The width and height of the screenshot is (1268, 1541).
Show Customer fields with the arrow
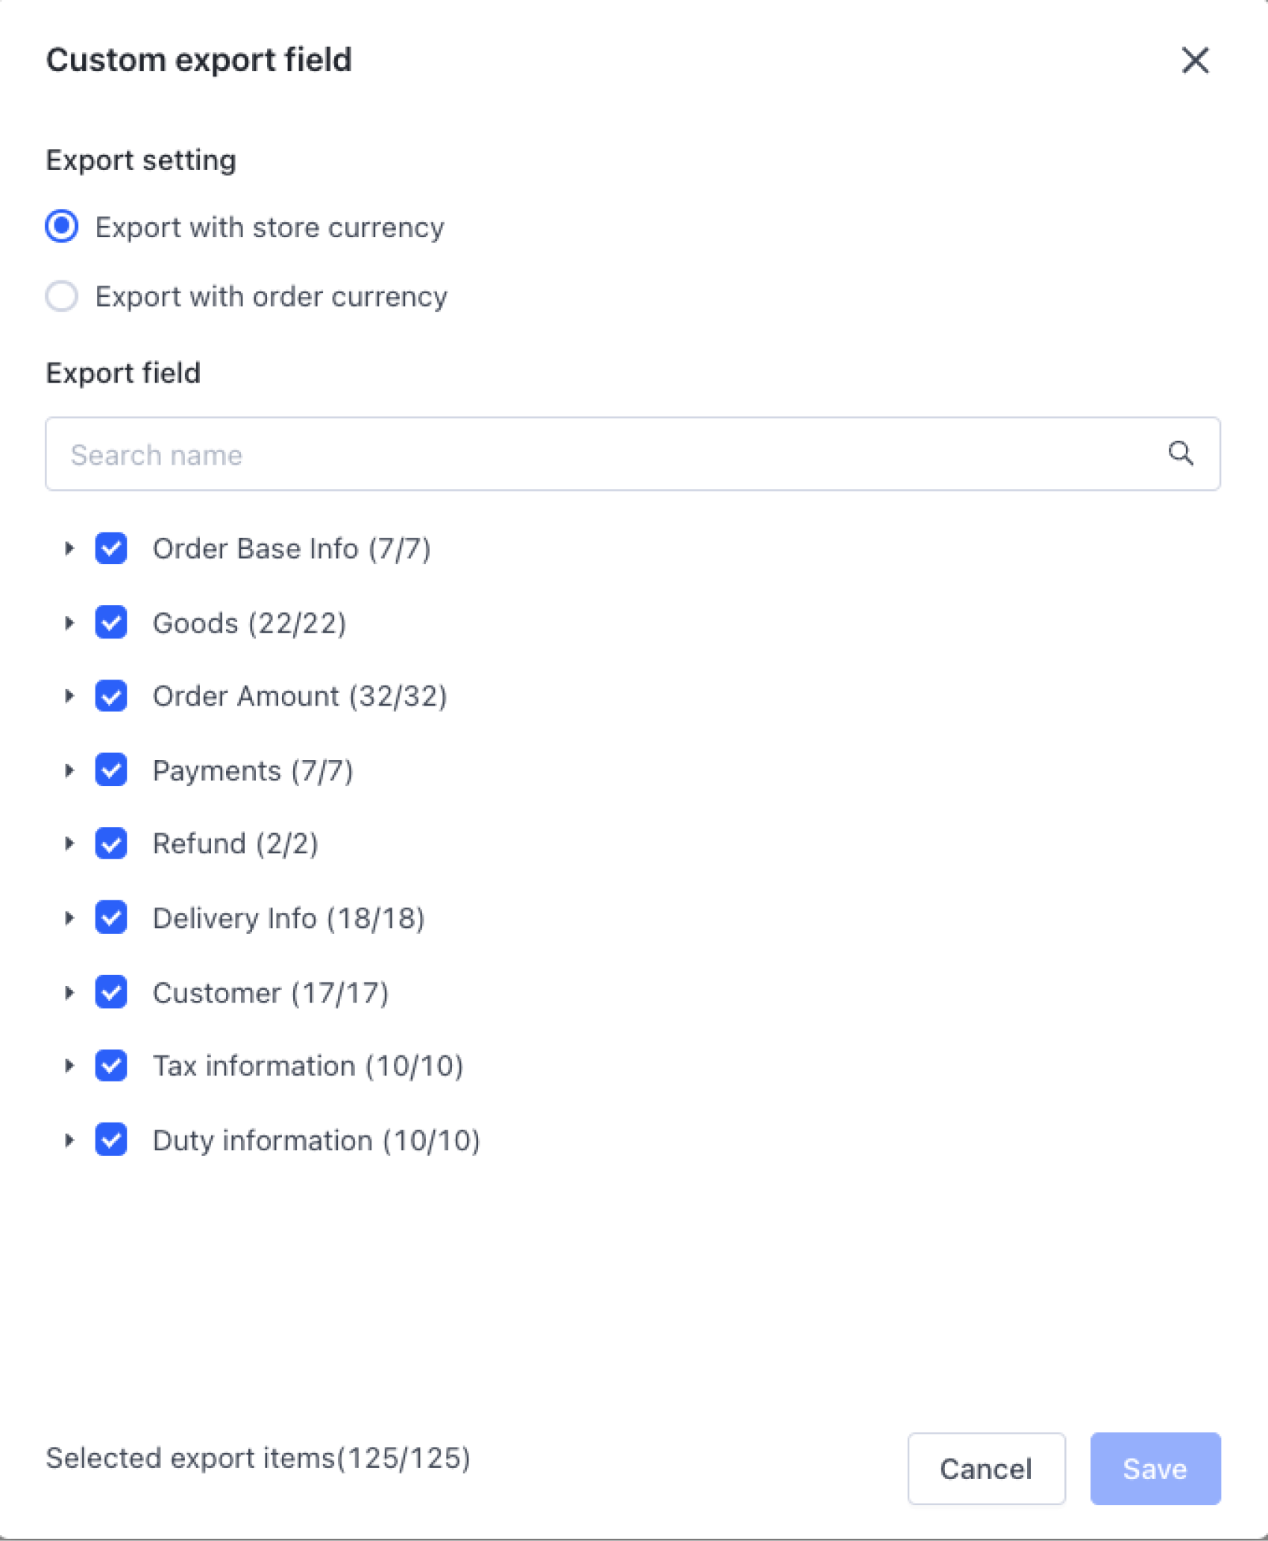(x=69, y=992)
